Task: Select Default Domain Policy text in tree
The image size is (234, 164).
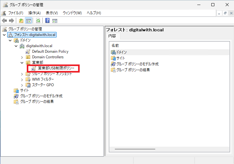Action: point(50,51)
